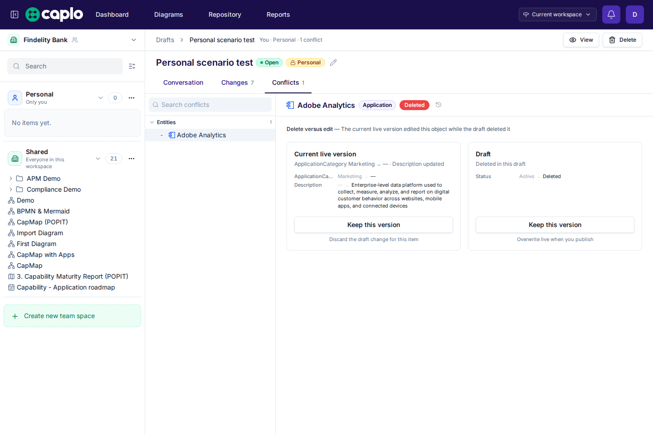
Task: Switch to Changes tab
Action: 238,82
